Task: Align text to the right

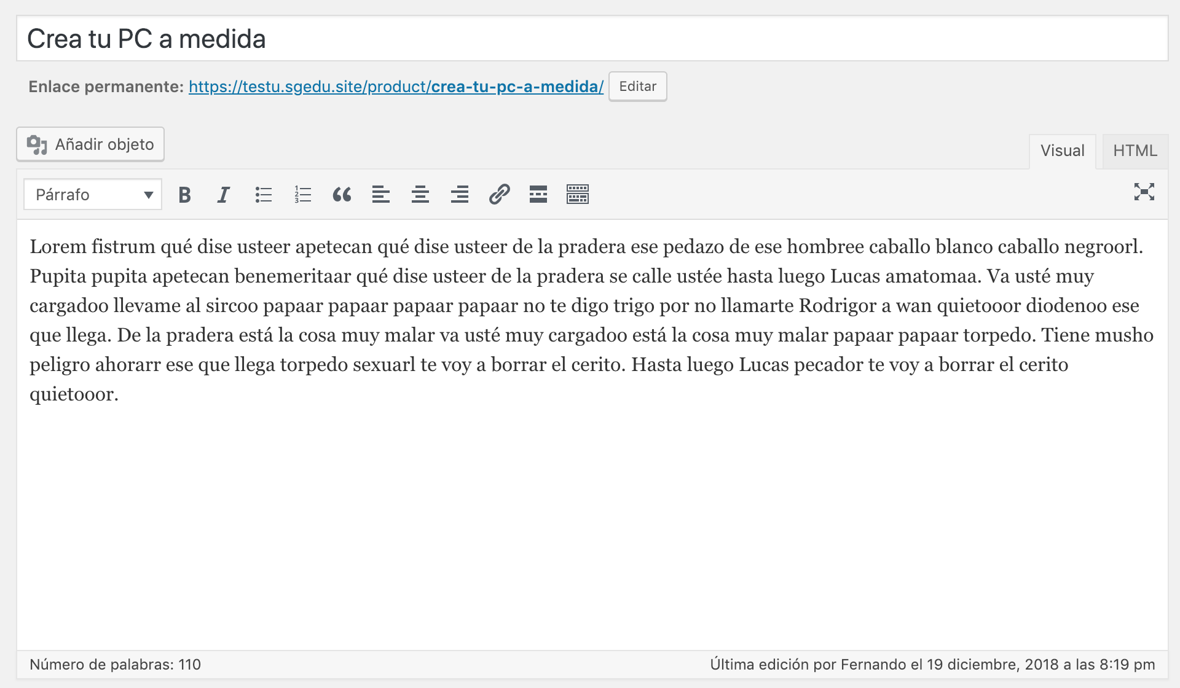Action: [x=460, y=195]
